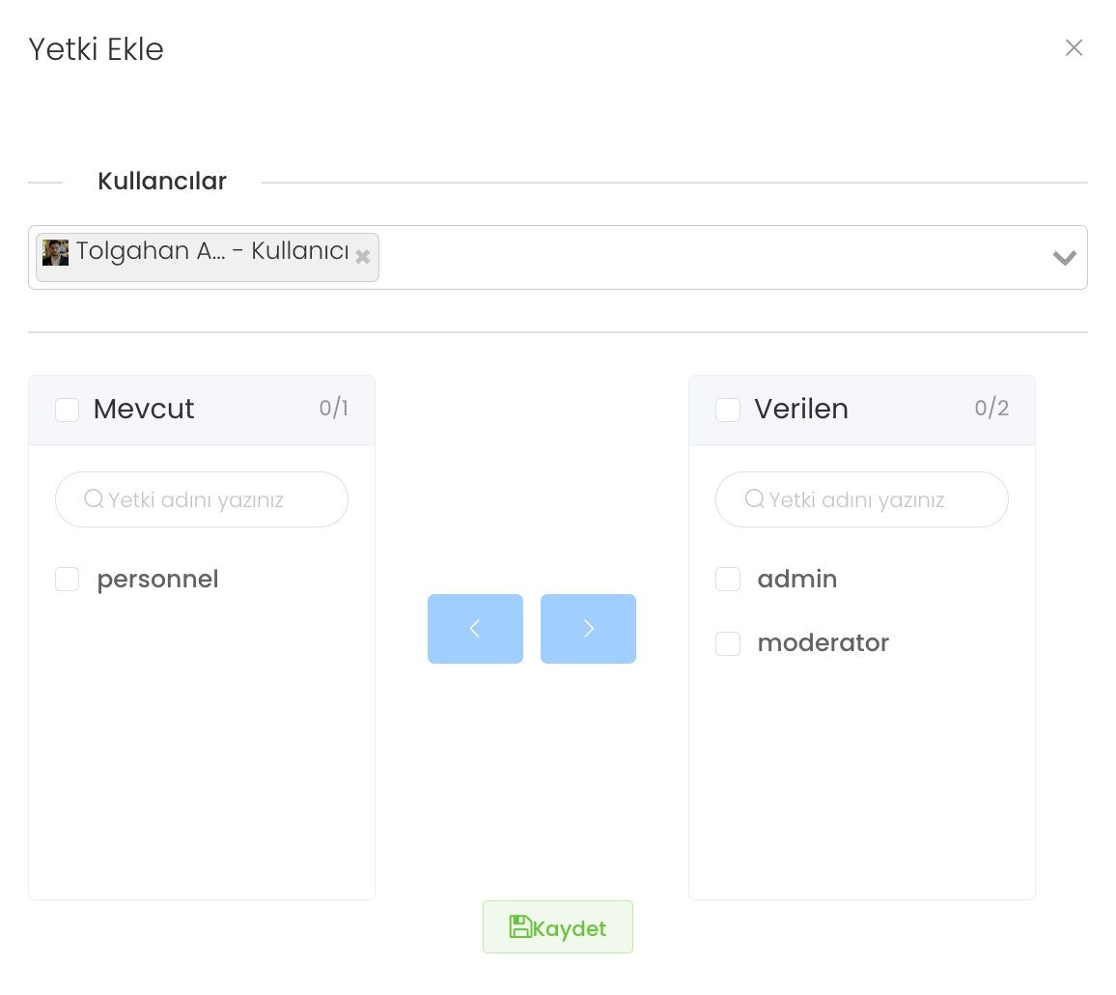Toggle the Verilen select-all checkbox

coord(728,410)
